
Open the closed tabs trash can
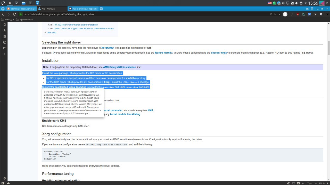312,9
